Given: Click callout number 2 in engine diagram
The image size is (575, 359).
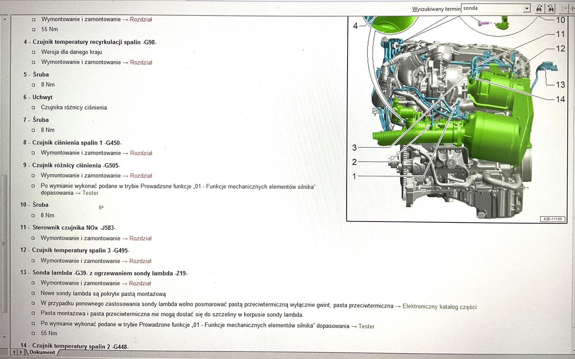Looking at the screenshot, I should [354, 162].
